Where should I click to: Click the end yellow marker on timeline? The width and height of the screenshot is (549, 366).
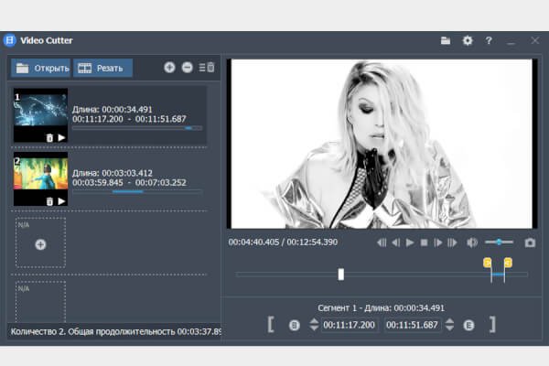(508, 263)
